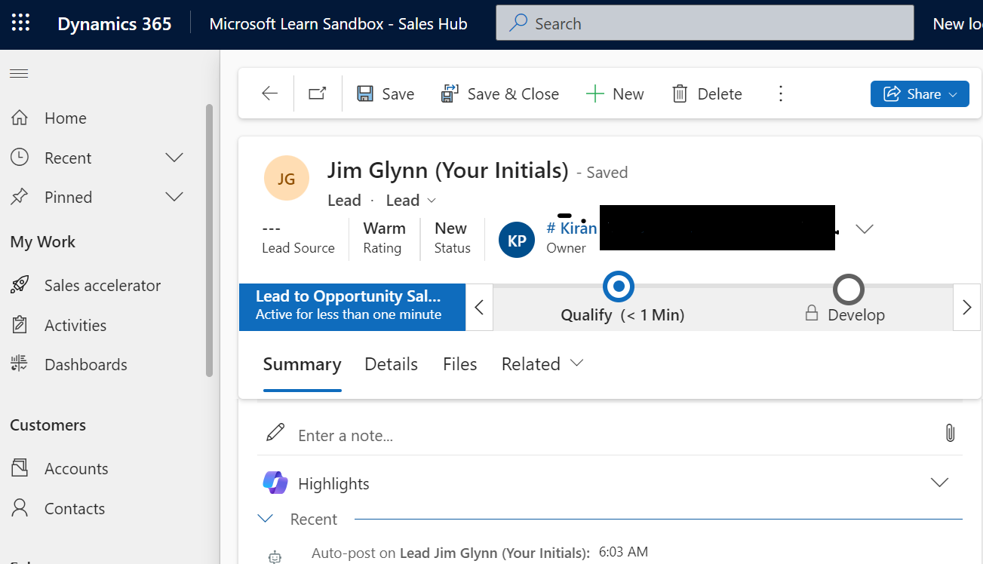This screenshot has width=983, height=564.
Task: Switch to the Details tab
Action: click(391, 364)
